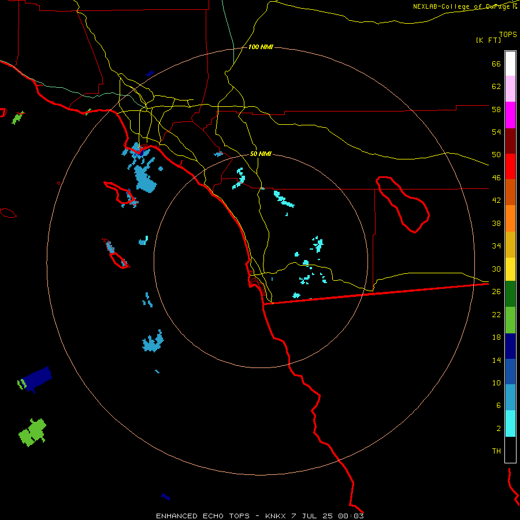Click the burnt orange legend swatch
Viewport: 520px width, 520px height.
coord(510,192)
